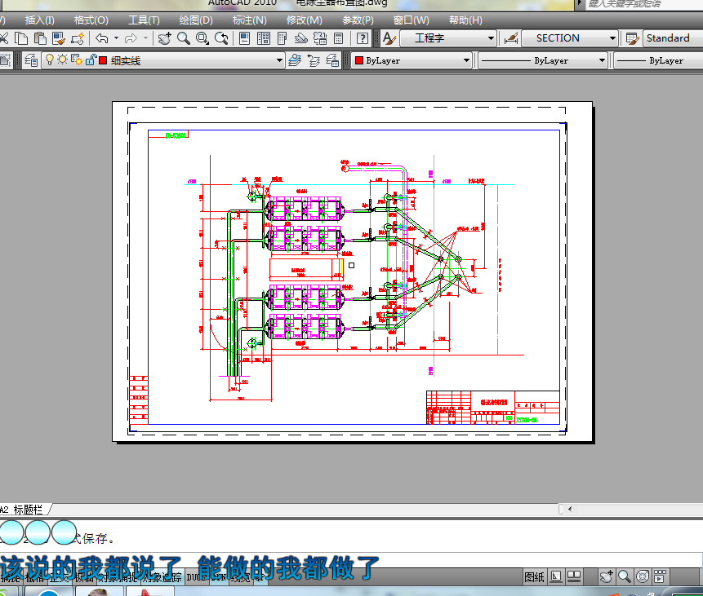This screenshot has width=703, height=596.
Task: Open the SECTION dimension style dropdown
Action: [612, 38]
